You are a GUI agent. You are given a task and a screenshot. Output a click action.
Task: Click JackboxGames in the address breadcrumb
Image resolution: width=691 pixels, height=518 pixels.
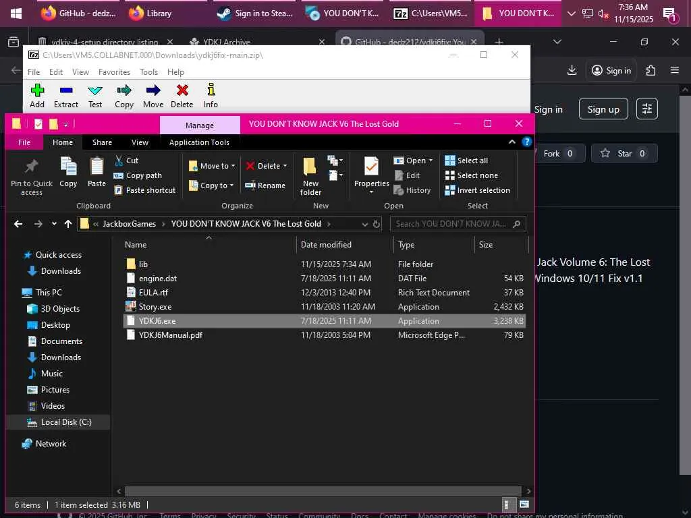129,224
